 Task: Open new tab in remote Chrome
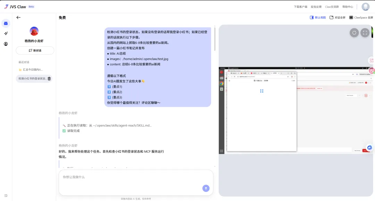click(x=281, y=73)
